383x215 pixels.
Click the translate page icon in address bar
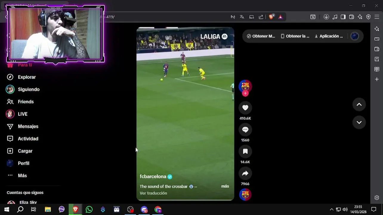(242, 17)
